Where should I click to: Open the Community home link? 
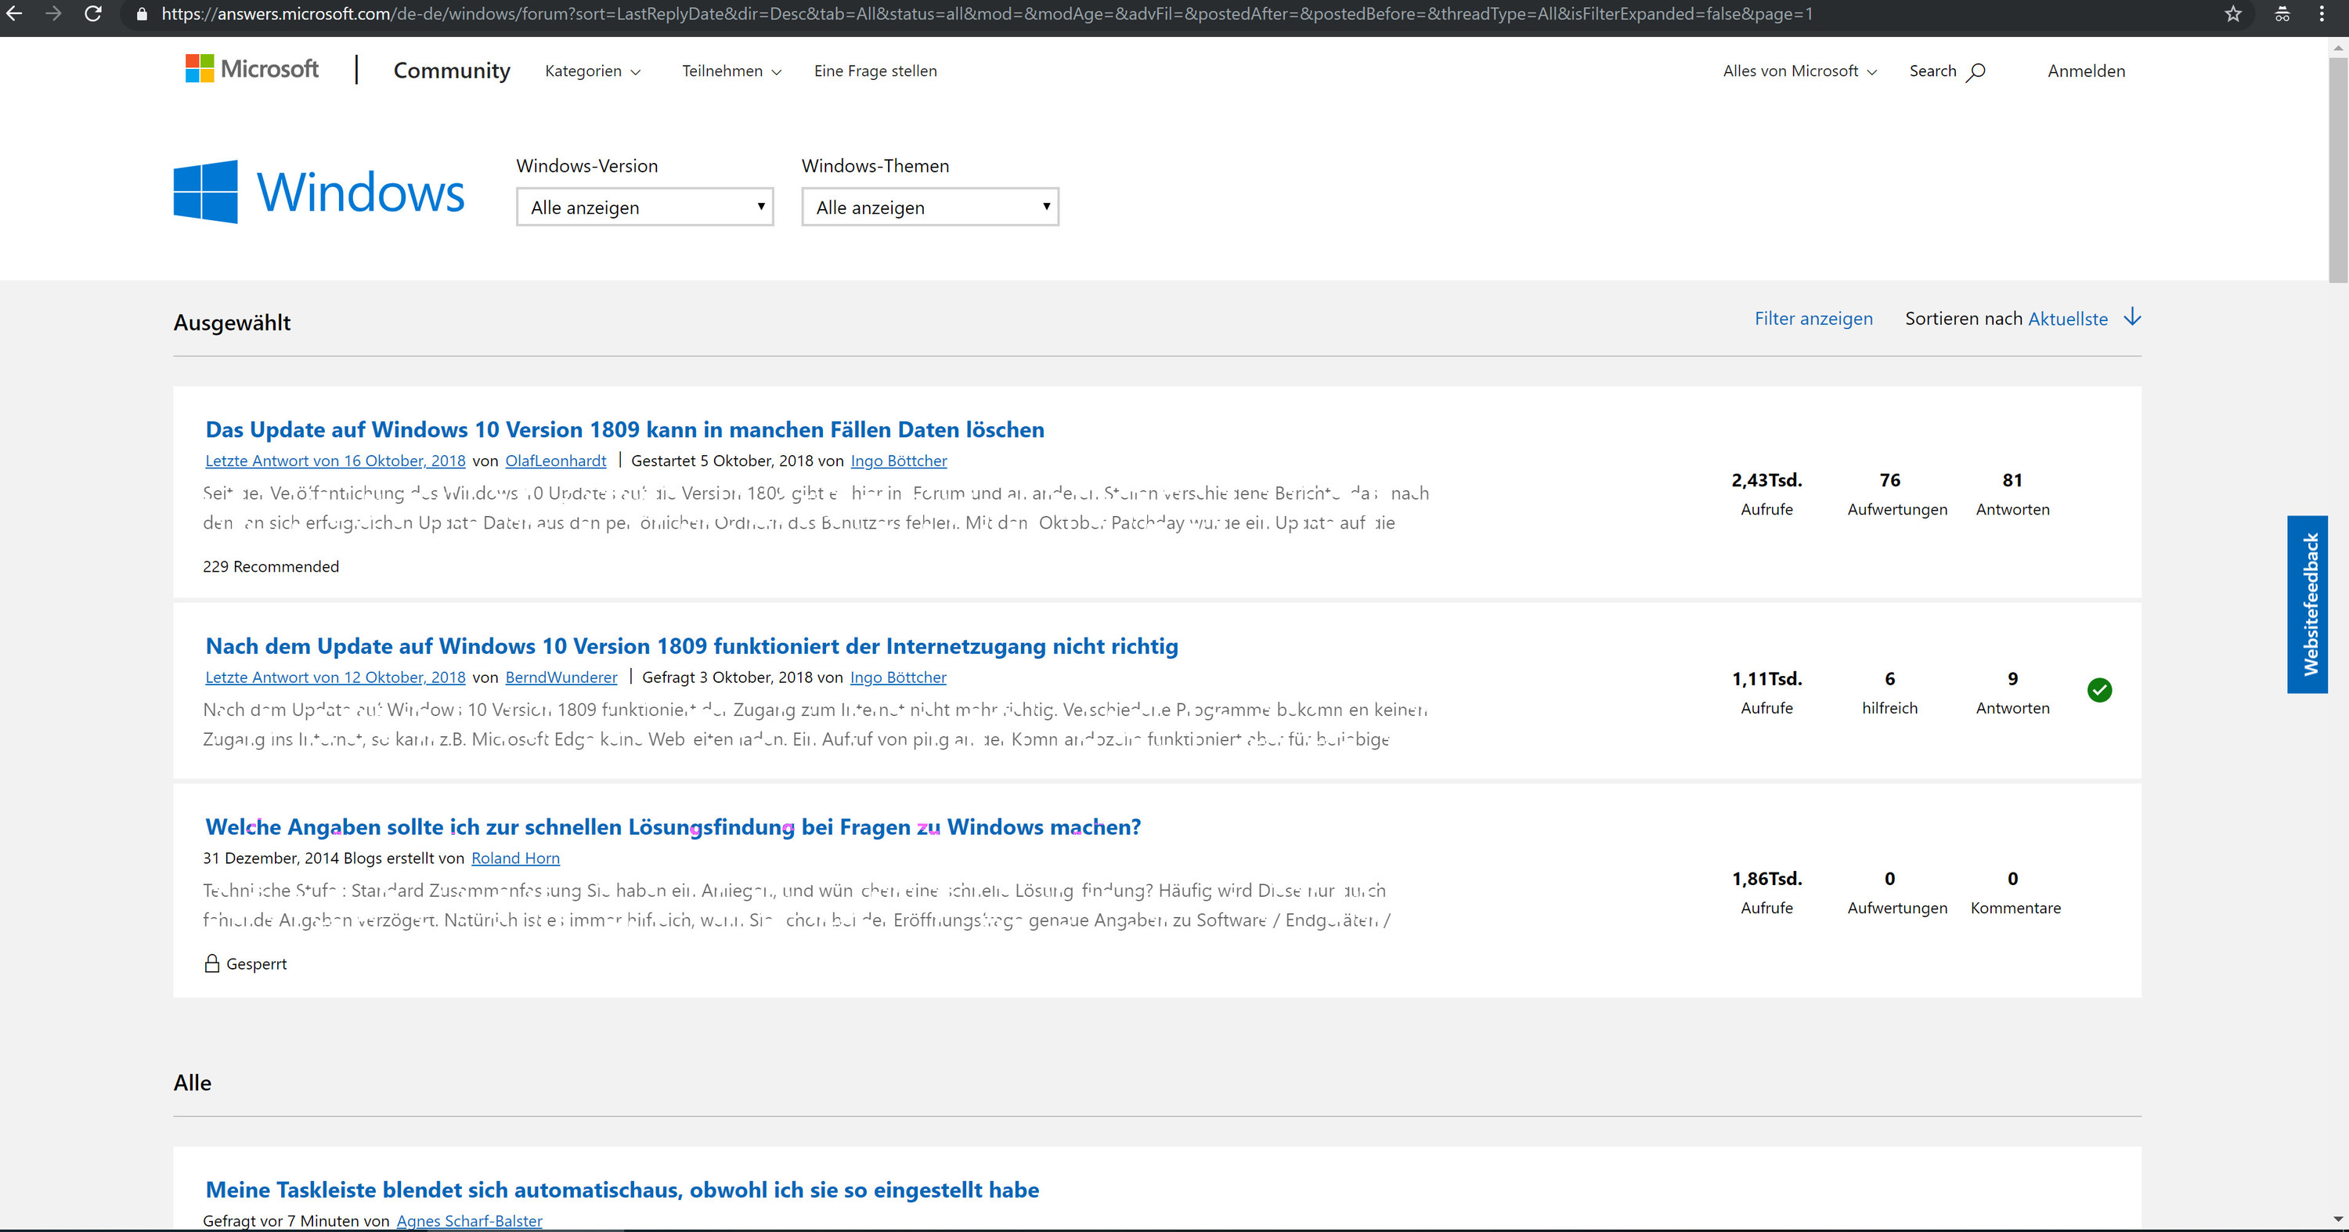[451, 70]
